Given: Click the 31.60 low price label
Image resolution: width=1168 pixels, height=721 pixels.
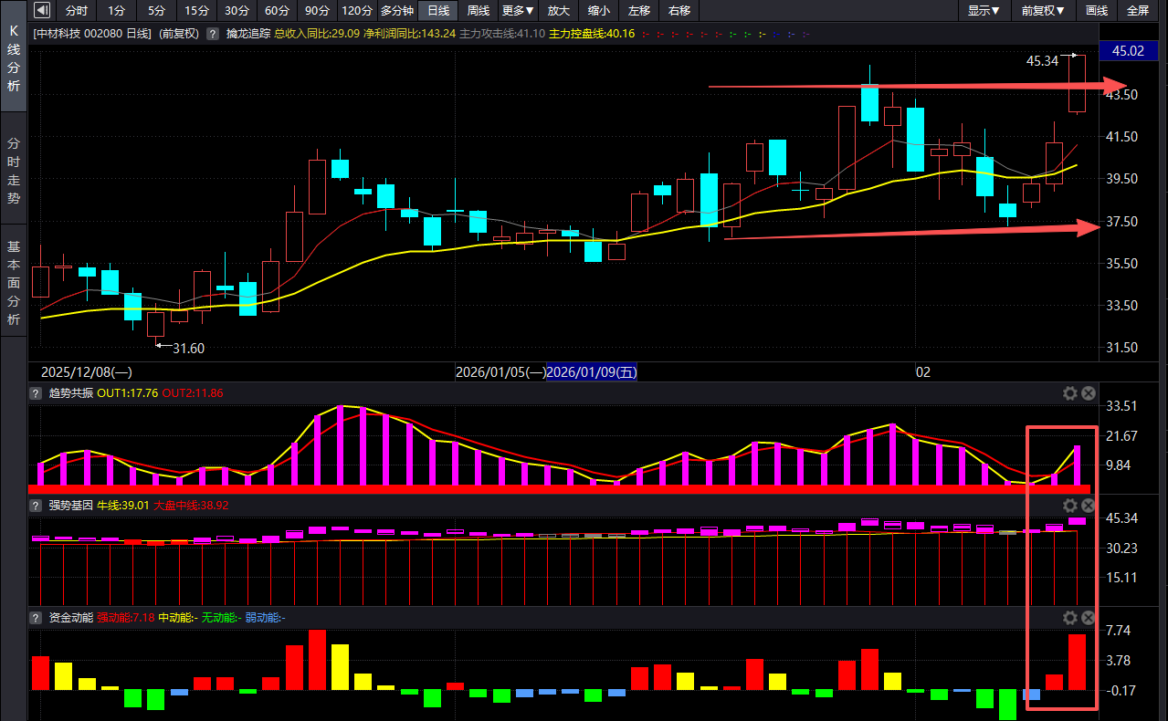Looking at the screenshot, I should [x=189, y=349].
